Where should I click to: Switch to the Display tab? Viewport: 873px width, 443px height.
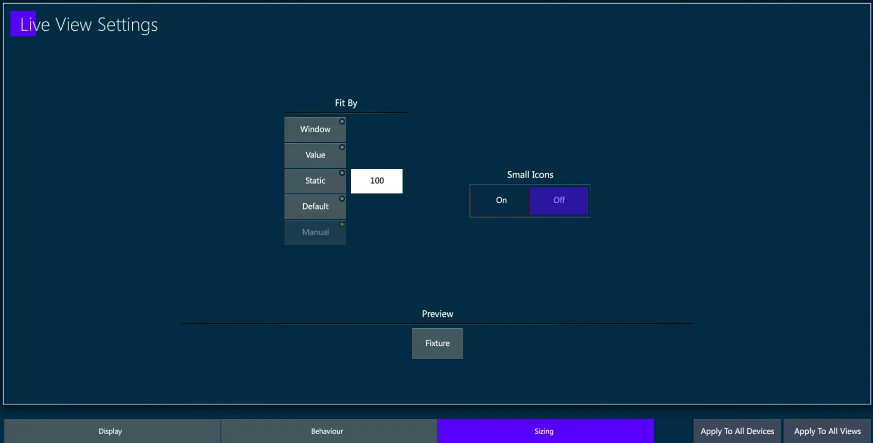pos(112,431)
